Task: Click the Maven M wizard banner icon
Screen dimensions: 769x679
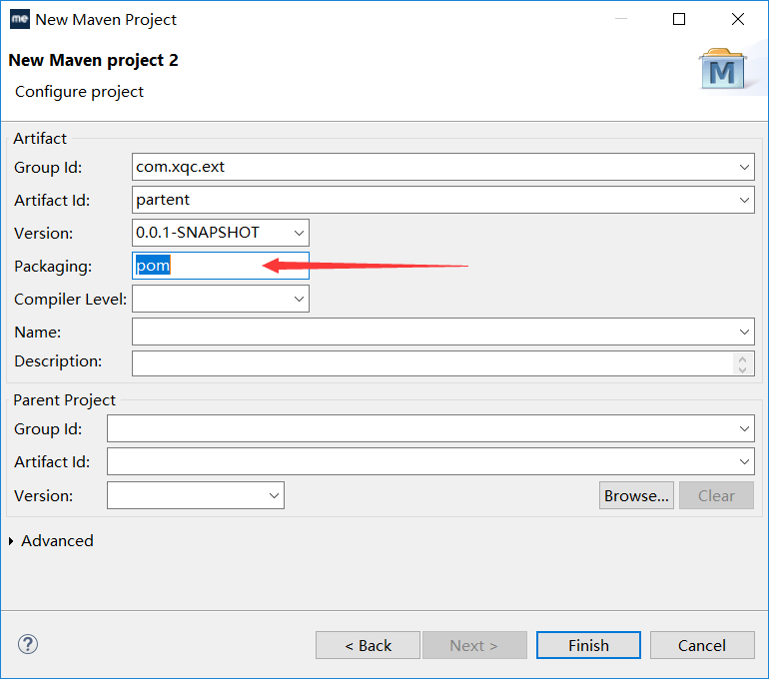Action: pos(722,69)
